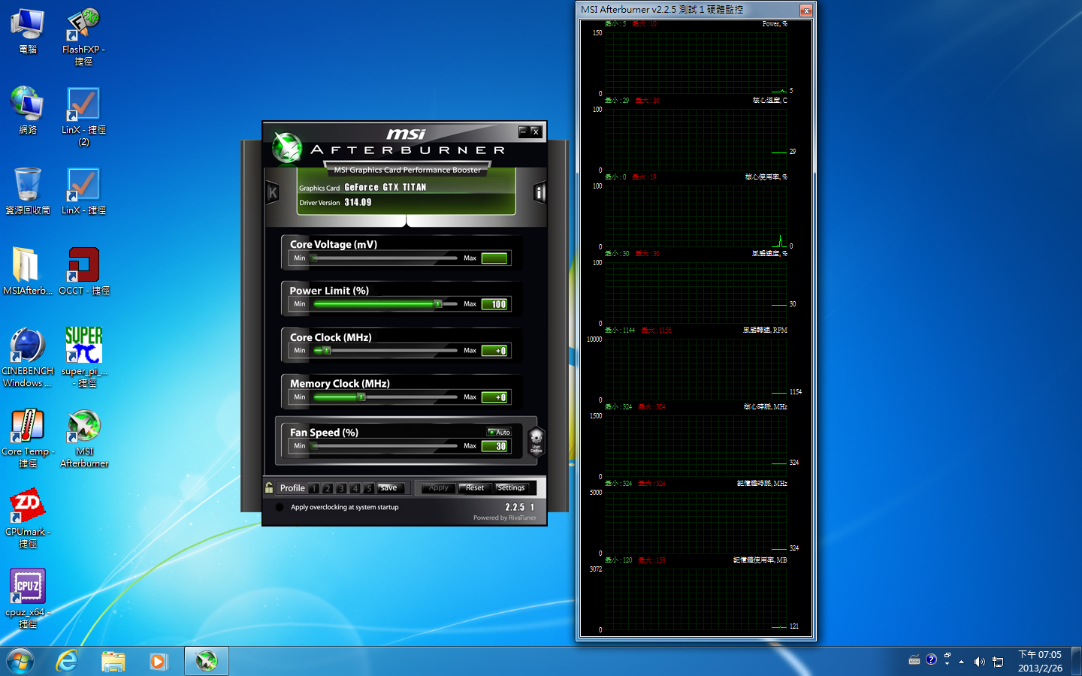Minimize the Afterburner main window
This screenshot has width=1082, height=676.
click(x=524, y=131)
